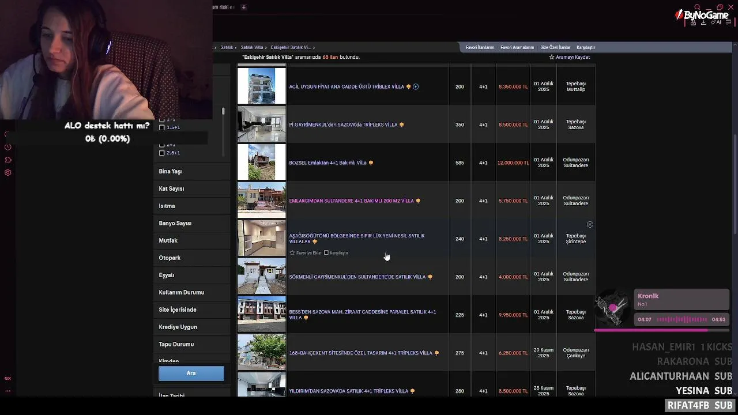Viewport: 738px width, 415px height.
Task: Open the Size Özel İlanlar tab
Action: [x=555, y=47]
